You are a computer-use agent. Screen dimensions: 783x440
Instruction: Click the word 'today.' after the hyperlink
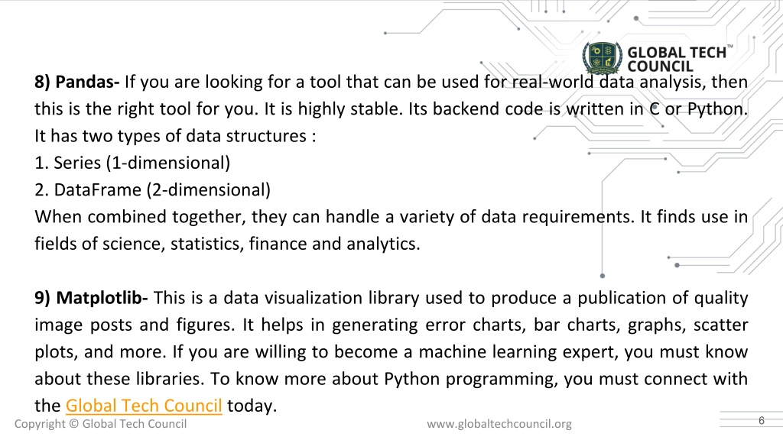point(252,406)
